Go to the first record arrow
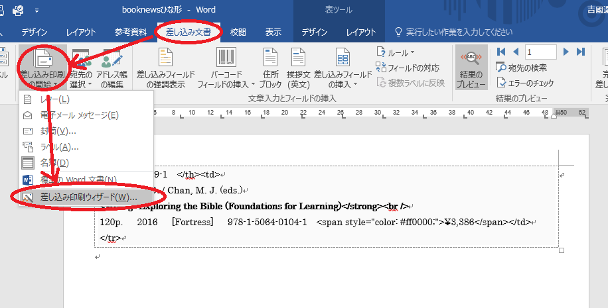Viewport: 608px width, 308px height. coord(501,52)
